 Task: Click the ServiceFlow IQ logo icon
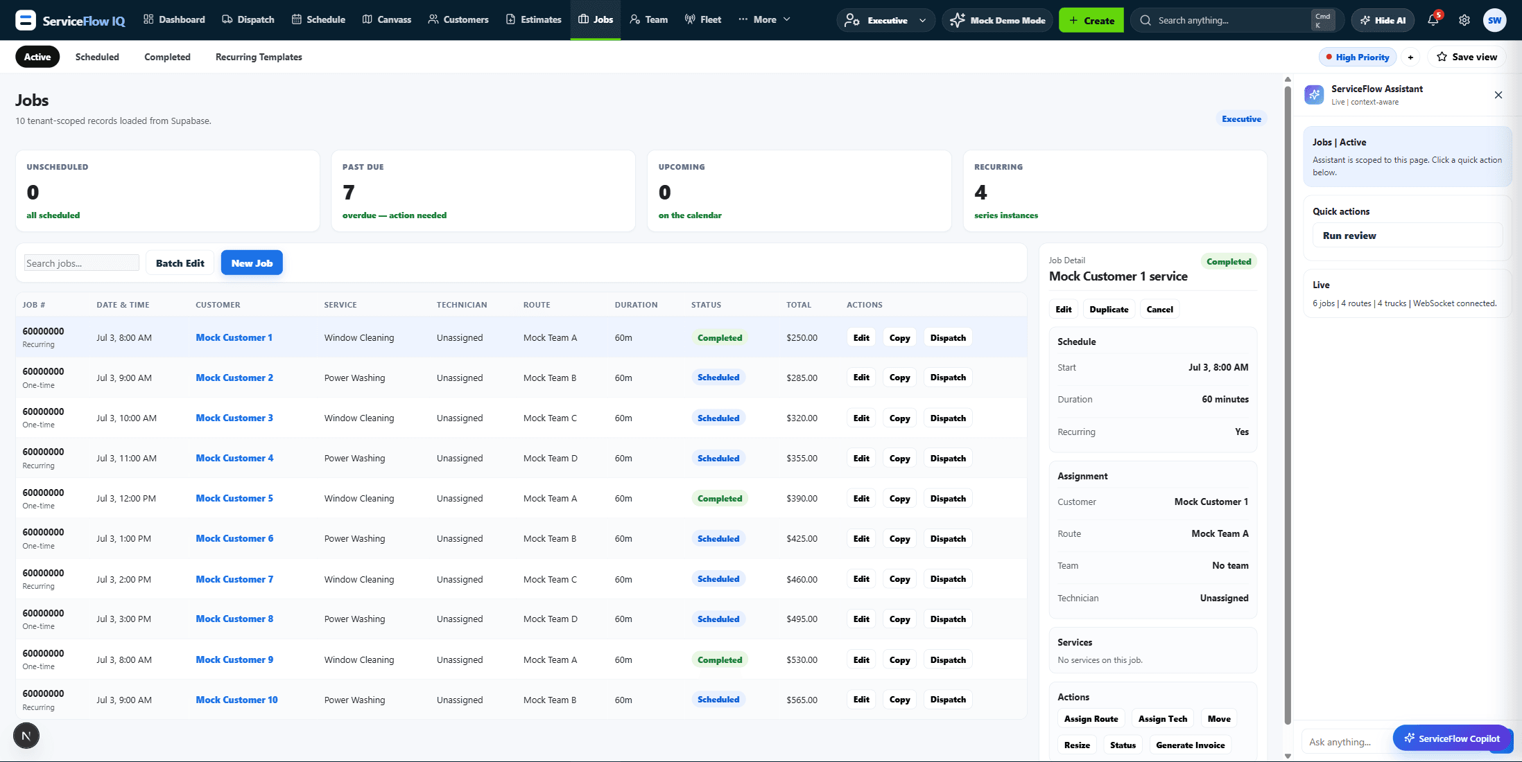26,20
